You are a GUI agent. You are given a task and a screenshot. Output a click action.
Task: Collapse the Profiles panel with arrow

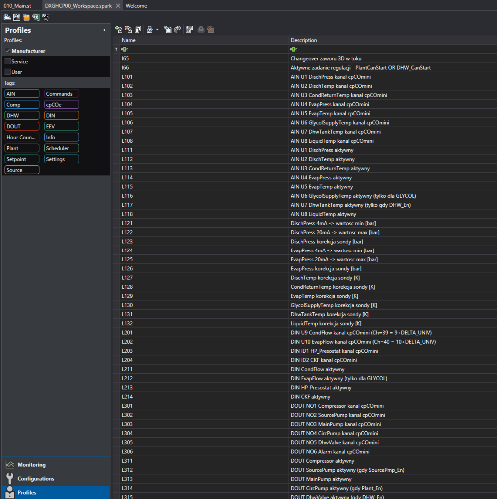click(104, 30)
